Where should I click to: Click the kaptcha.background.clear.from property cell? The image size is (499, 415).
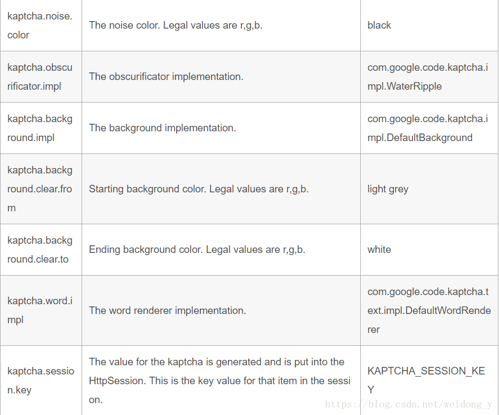(39, 189)
